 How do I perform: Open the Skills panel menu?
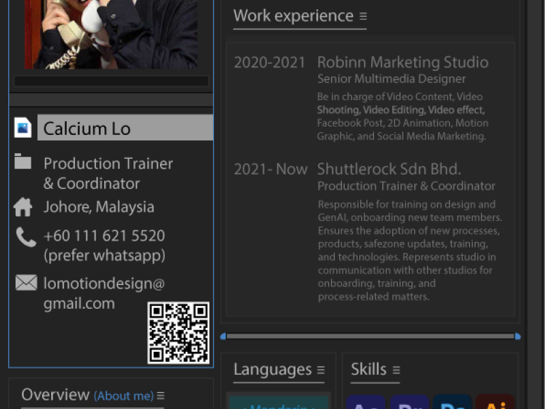coord(396,370)
